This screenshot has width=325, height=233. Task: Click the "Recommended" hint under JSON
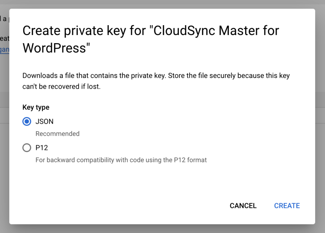click(x=57, y=134)
